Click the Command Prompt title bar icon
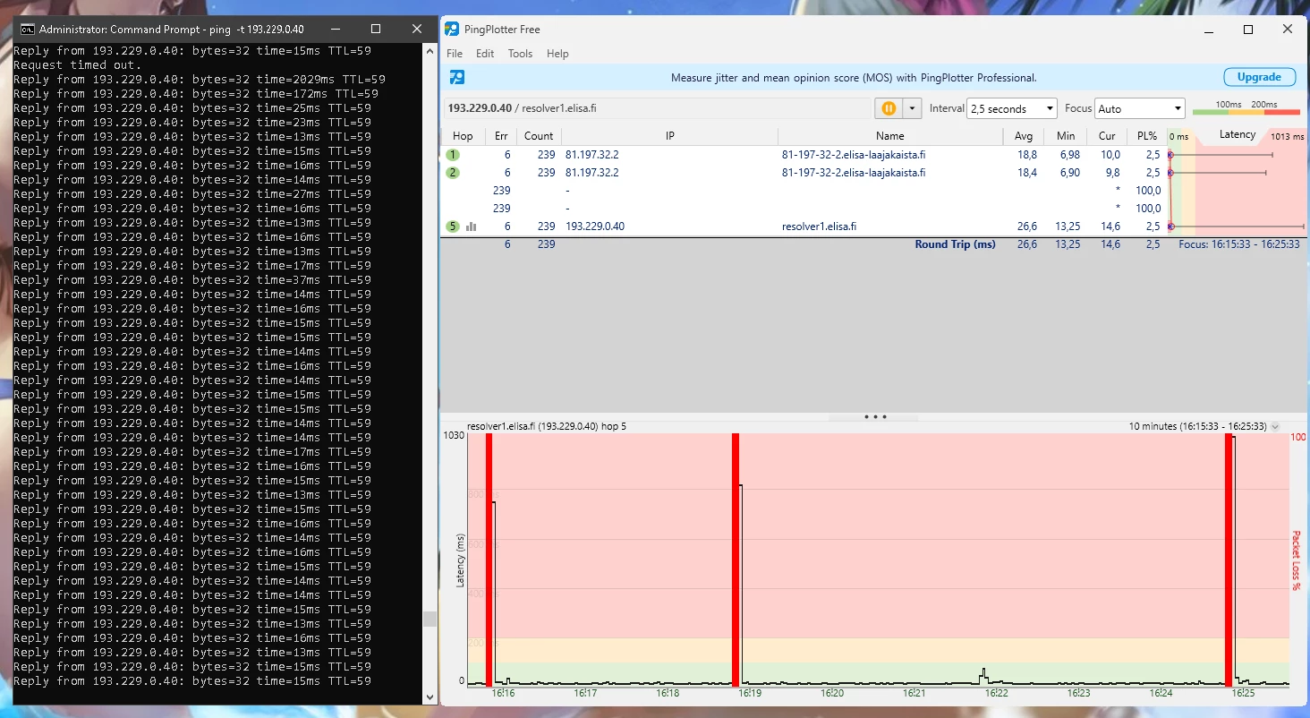Viewport: 1310px width, 718px height. (x=28, y=30)
